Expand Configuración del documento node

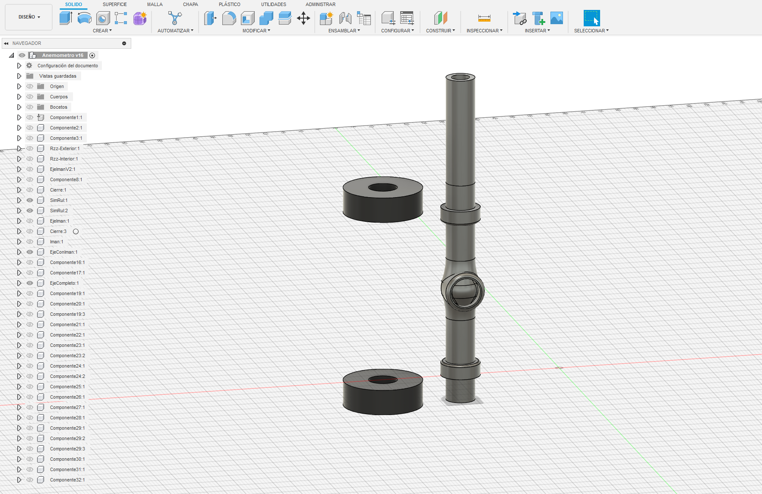pyautogui.click(x=19, y=66)
